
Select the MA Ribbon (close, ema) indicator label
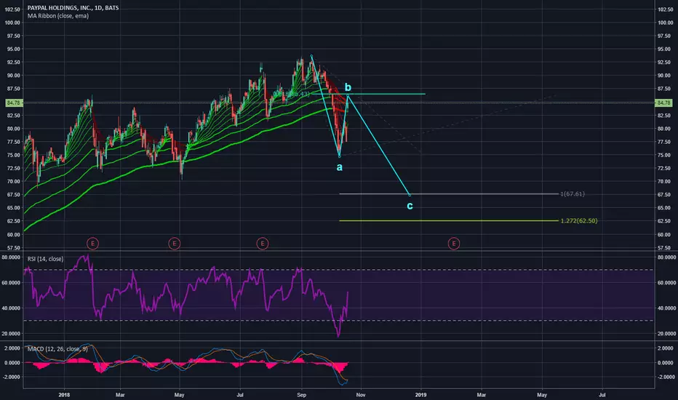tap(58, 16)
